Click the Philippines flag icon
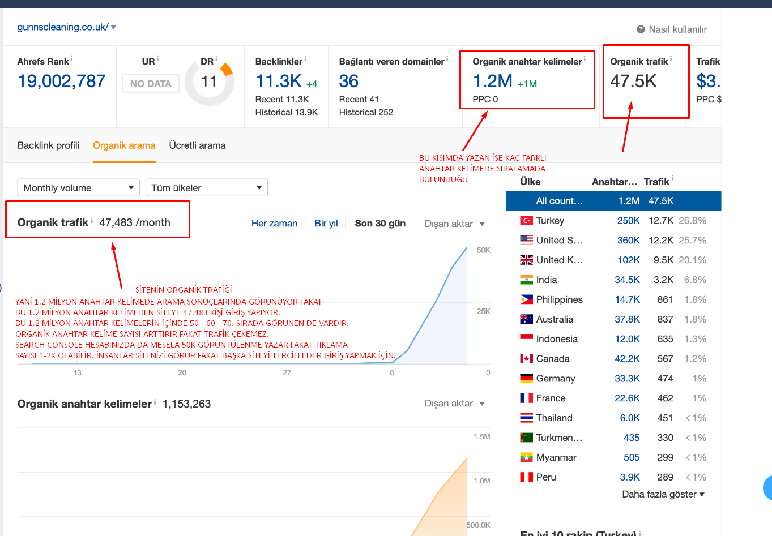The width and height of the screenshot is (772, 536). pos(527,299)
